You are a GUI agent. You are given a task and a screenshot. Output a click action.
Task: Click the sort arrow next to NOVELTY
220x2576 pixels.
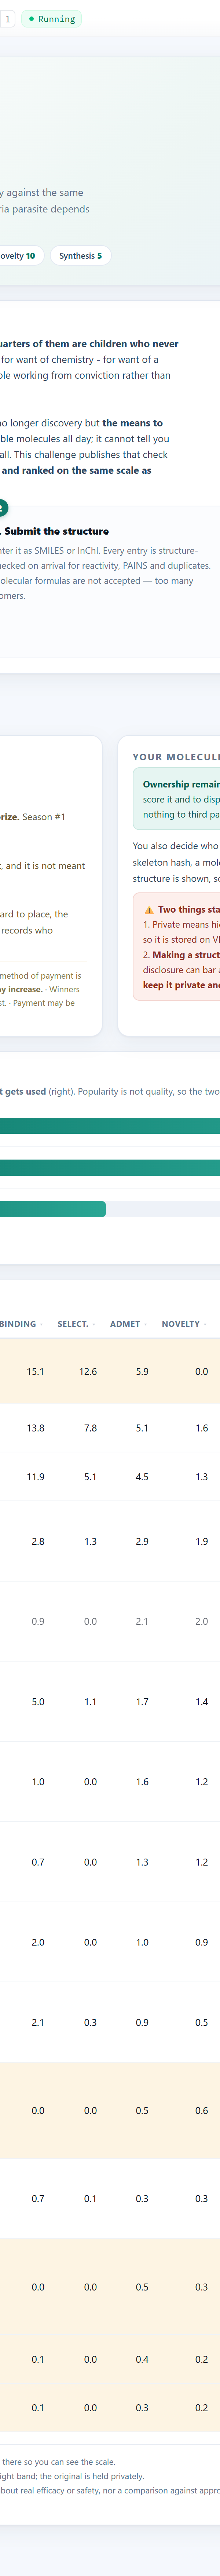(205, 1324)
